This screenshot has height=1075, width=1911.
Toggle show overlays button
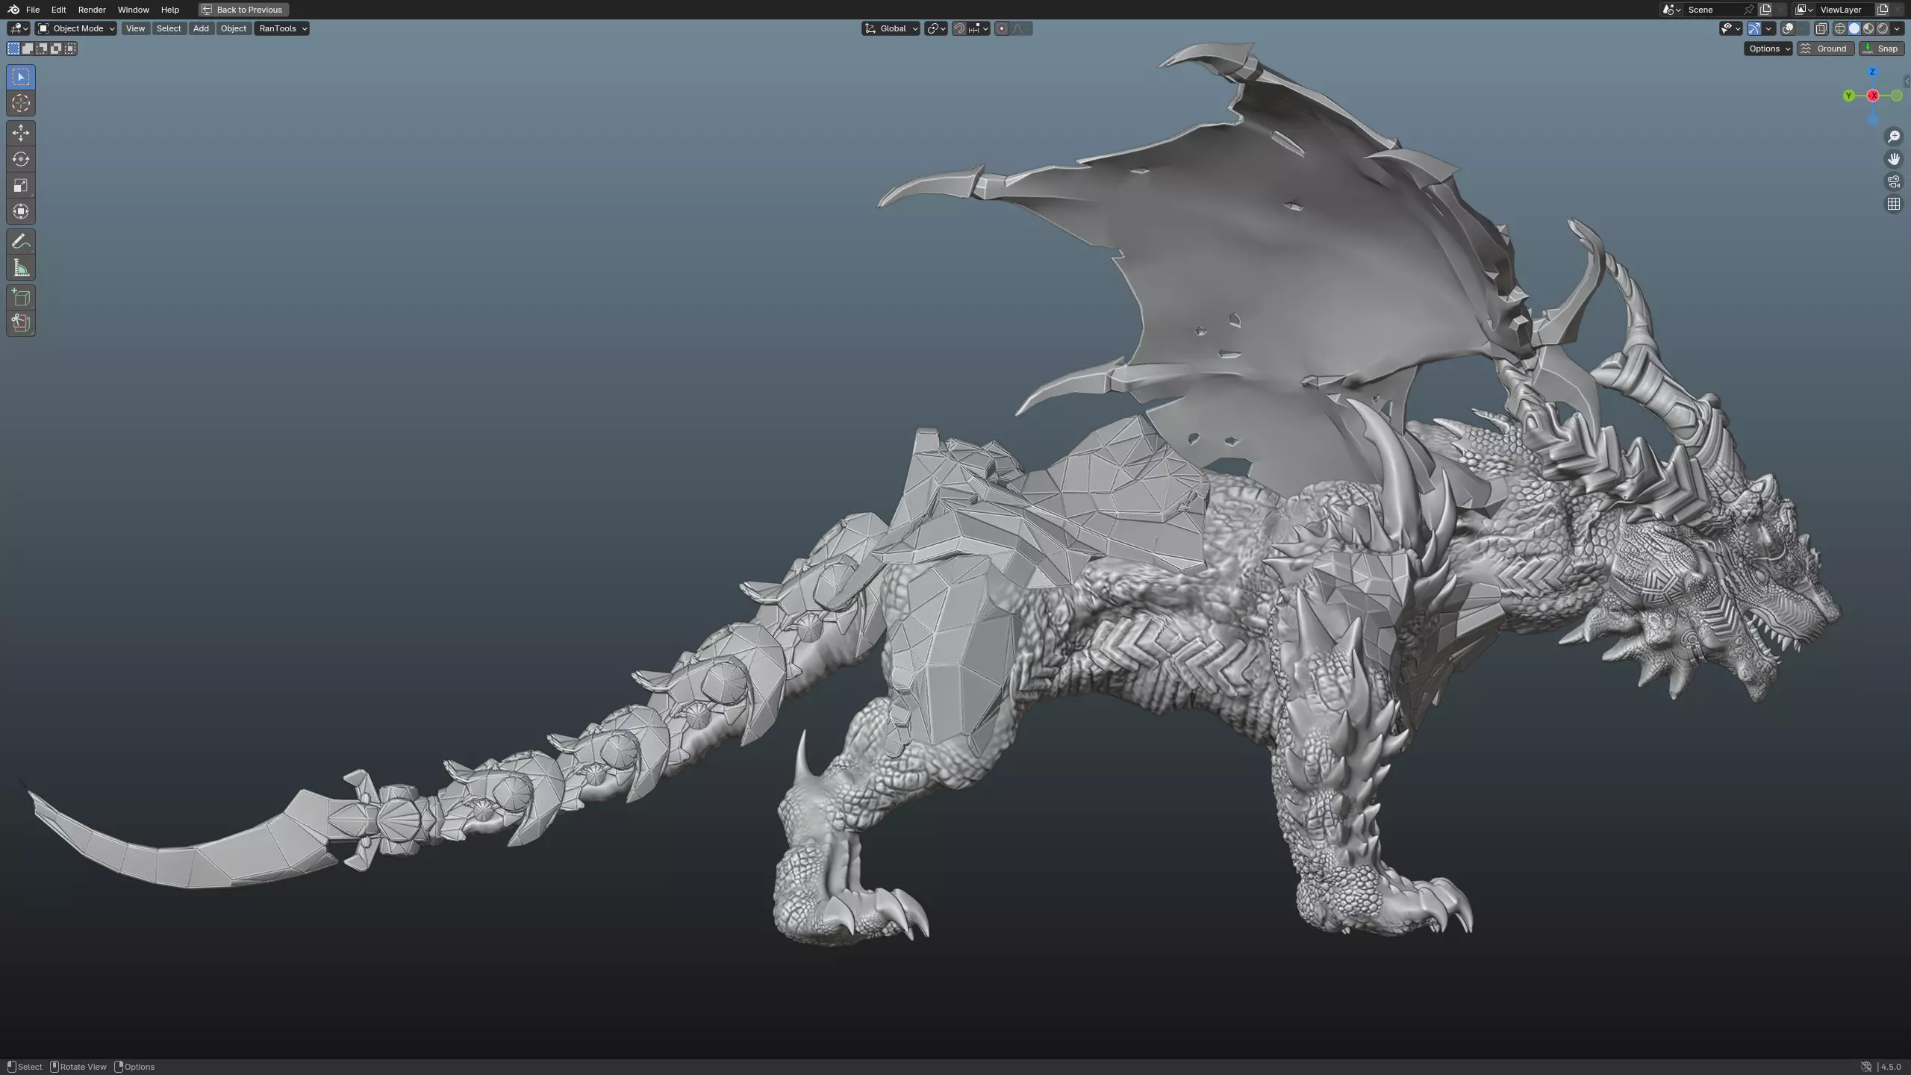pyautogui.click(x=1788, y=28)
